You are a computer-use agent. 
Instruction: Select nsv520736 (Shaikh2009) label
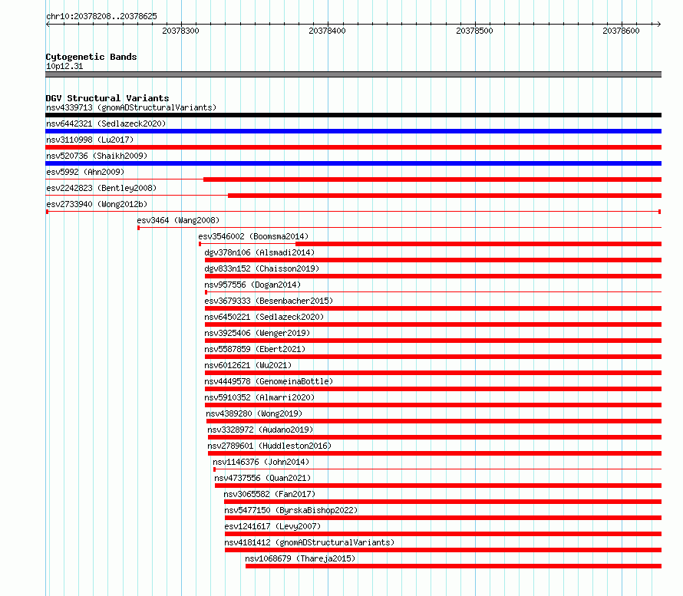coord(97,156)
